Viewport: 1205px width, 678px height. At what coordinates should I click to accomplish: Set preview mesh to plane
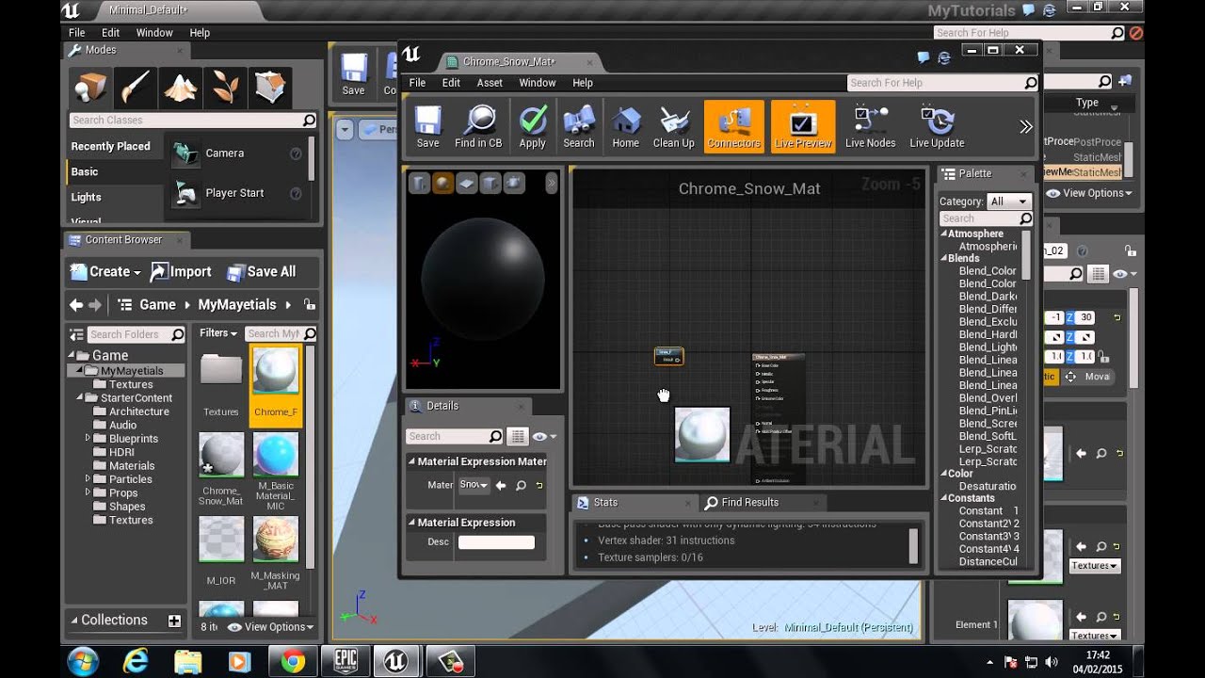pos(466,184)
